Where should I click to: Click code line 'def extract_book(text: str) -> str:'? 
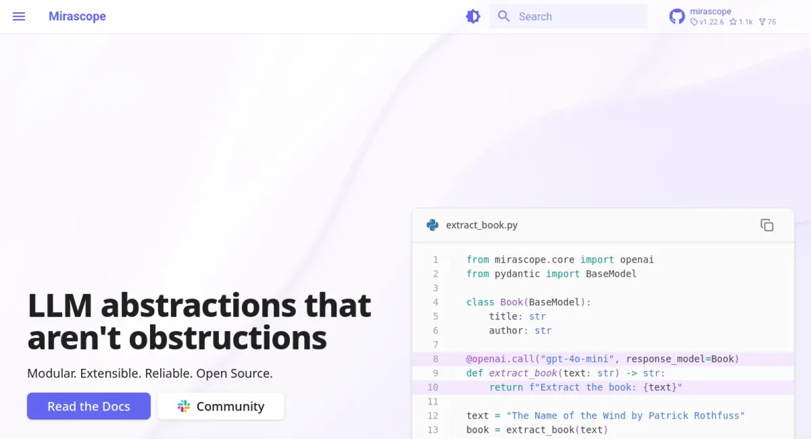[566, 373]
